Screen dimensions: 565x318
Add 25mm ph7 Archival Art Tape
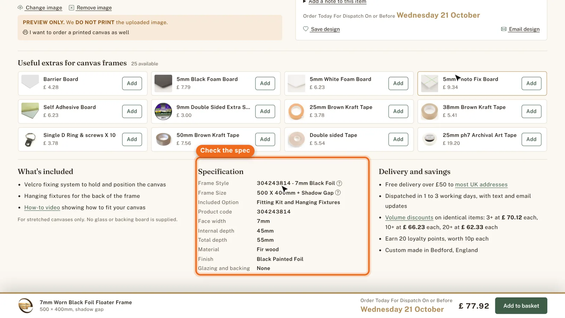pyautogui.click(x=531, y=139)
